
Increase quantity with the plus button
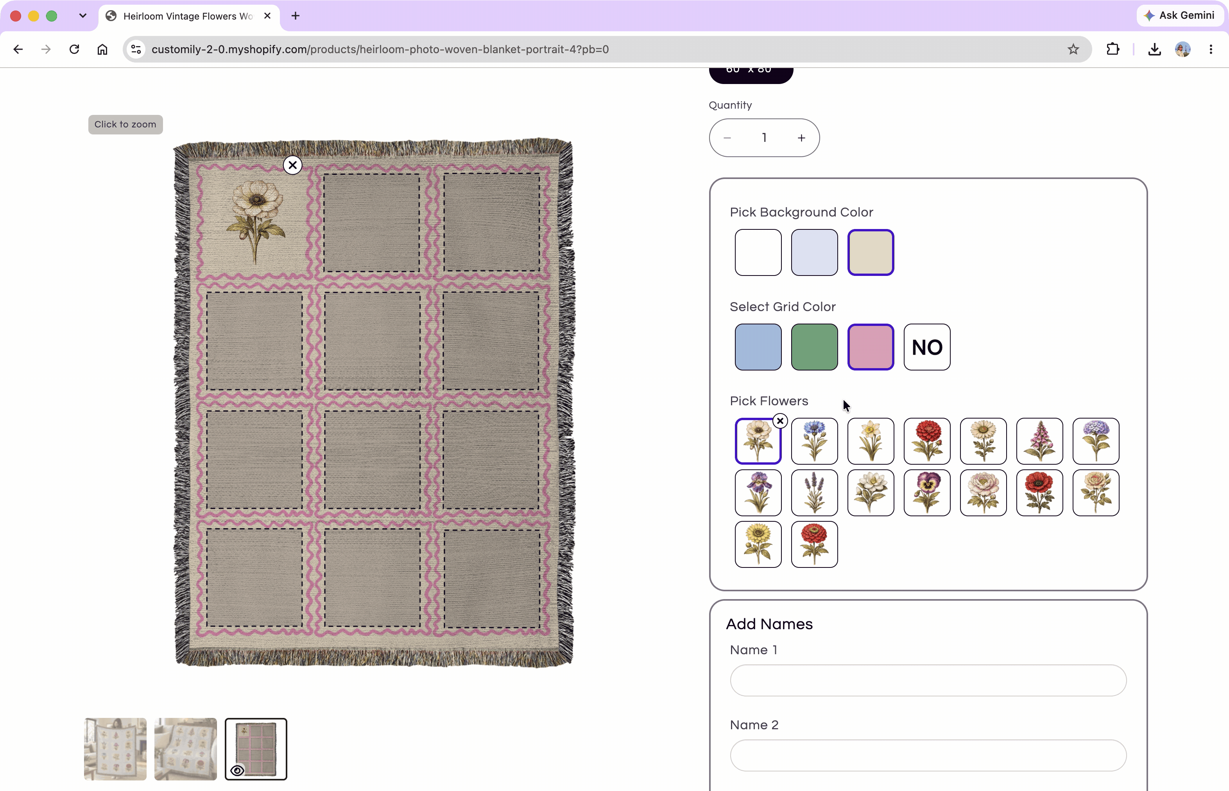pos(801,138)
